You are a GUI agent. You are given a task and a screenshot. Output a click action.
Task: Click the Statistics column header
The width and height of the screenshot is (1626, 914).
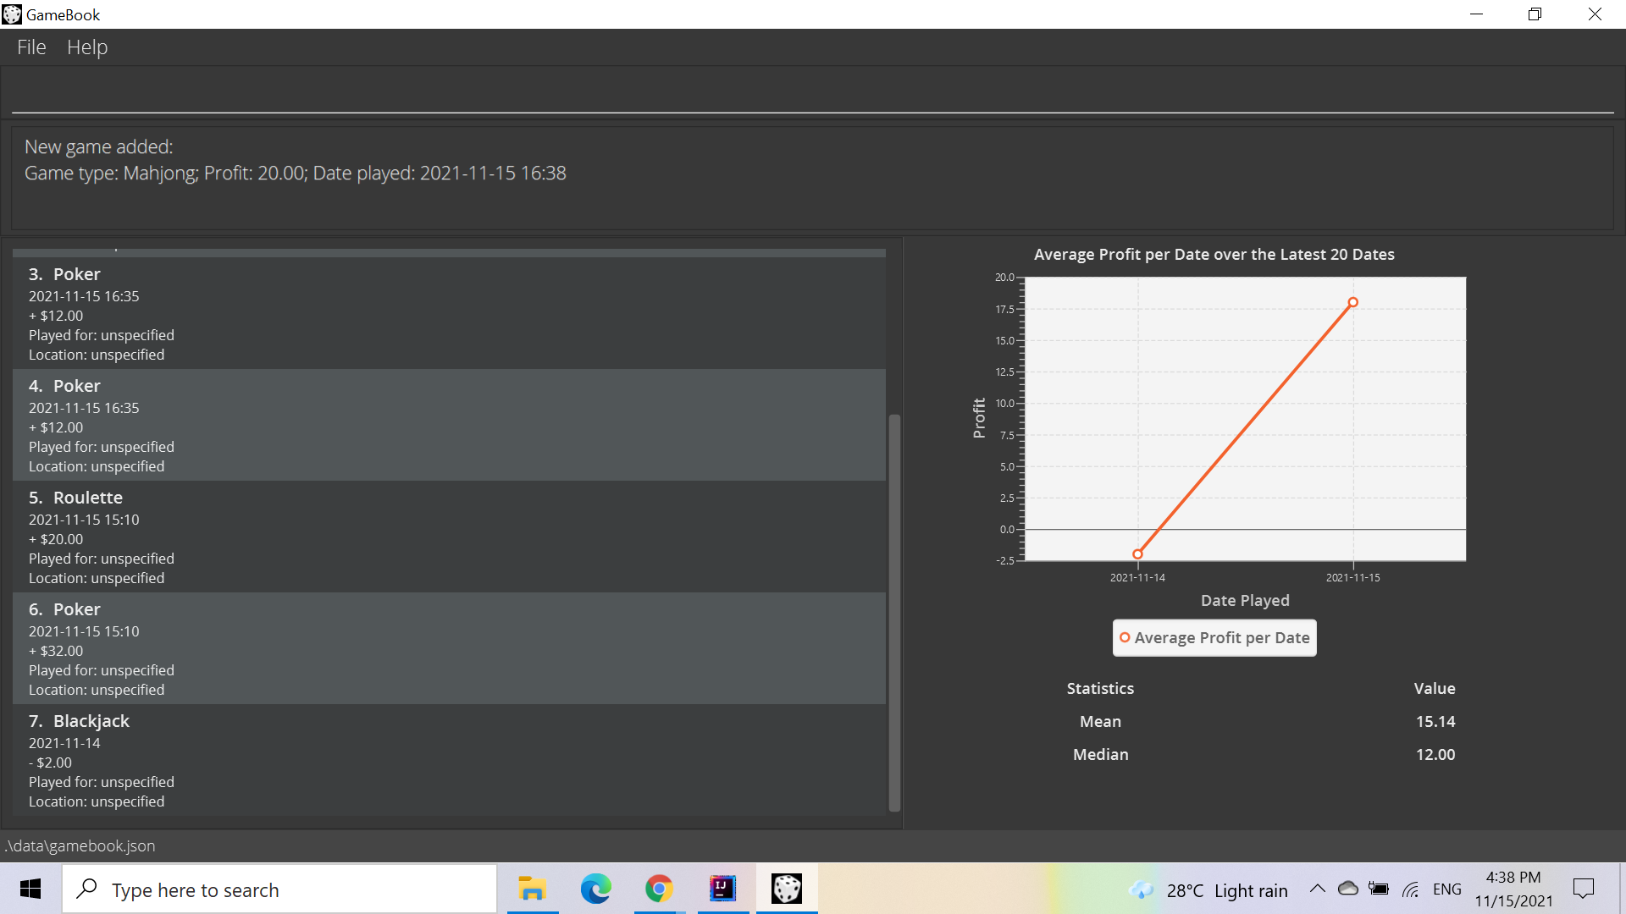click(x=1100, y=689)
